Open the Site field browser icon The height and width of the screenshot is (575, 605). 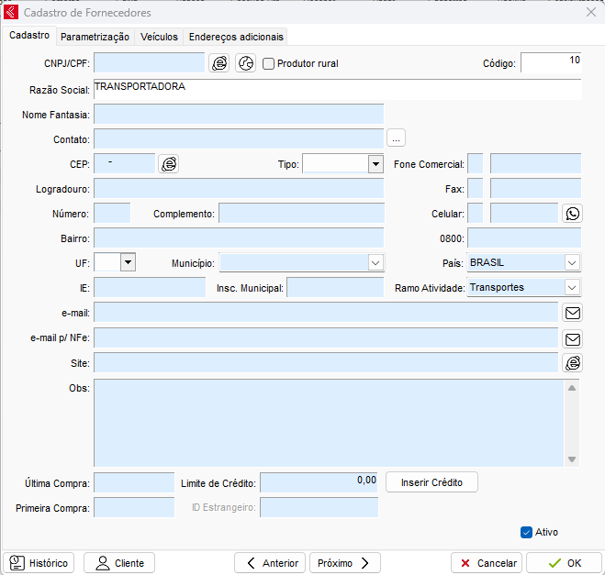coord(573,363)
